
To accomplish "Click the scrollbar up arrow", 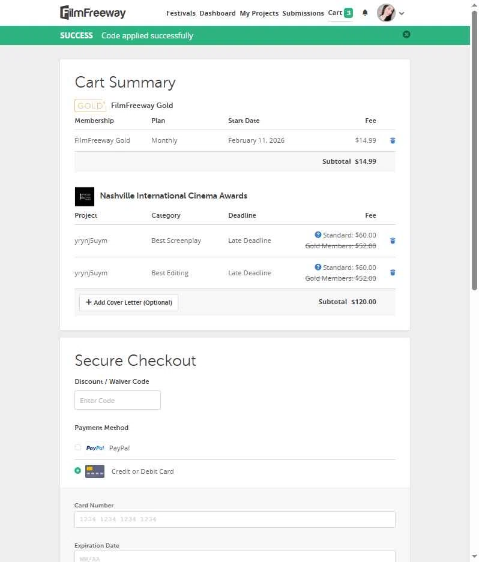I will (x=474, y=5).
